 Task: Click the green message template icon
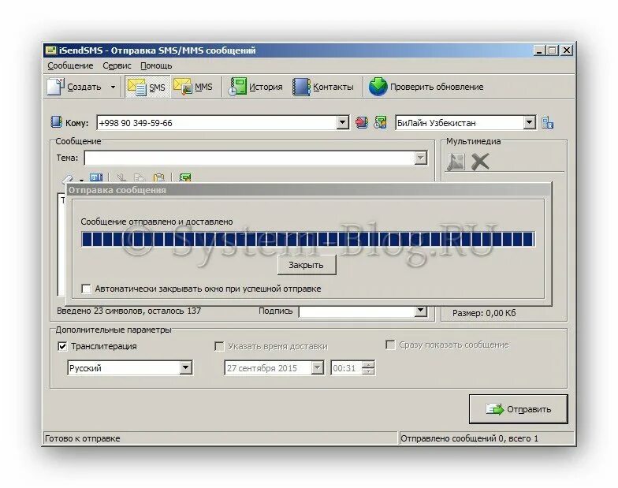coord(184,178)
